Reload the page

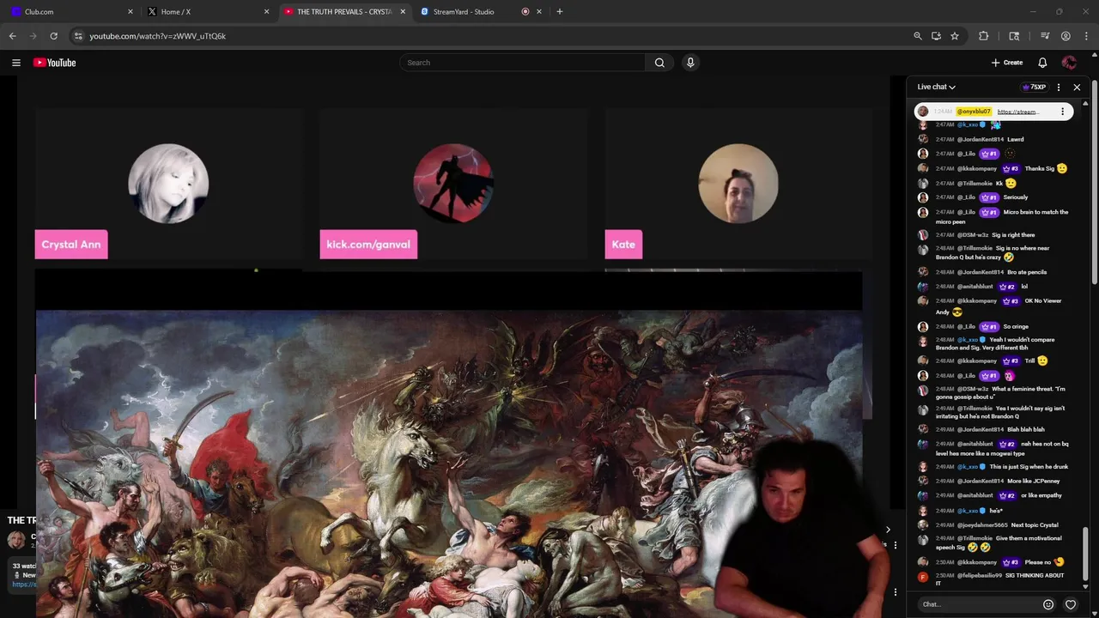[x=53, y=36]
